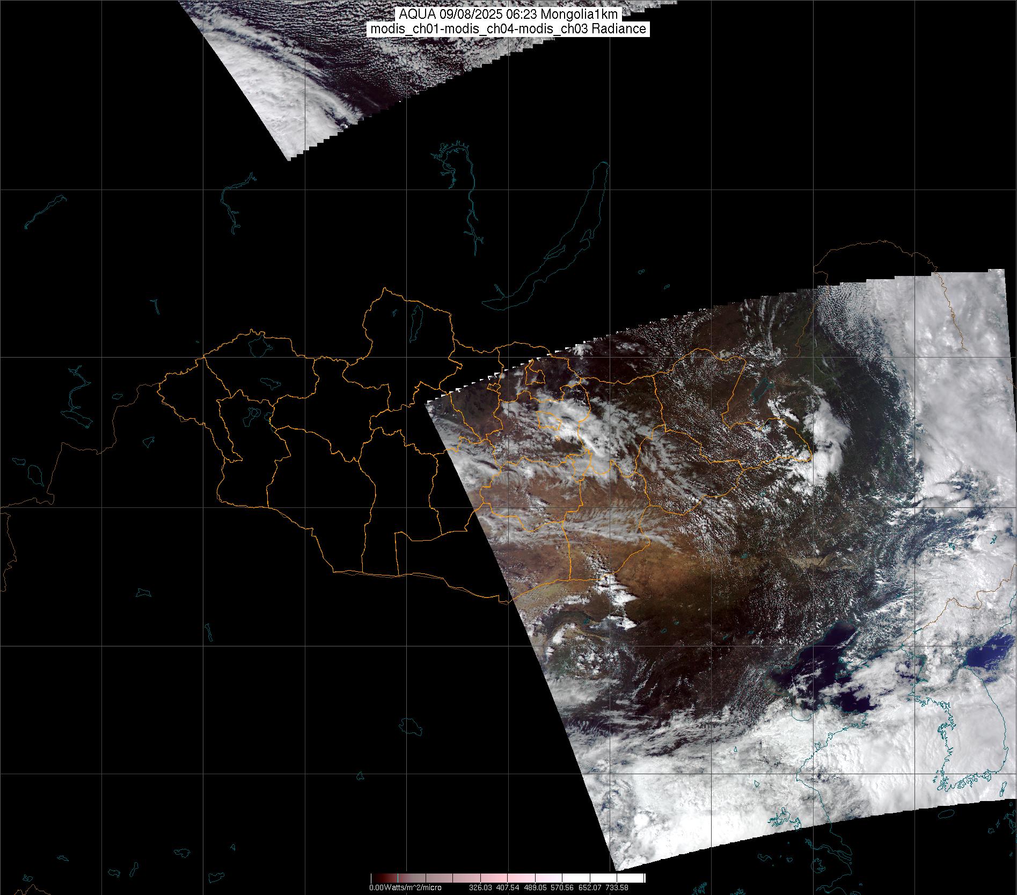Click the '0.00Watts/m^2/micro' scale label
The width and height of the screenshot is (1017, 895).
405,887
